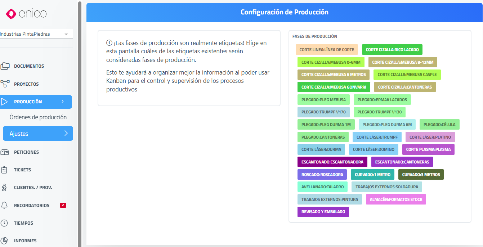The image size is (483, 247).
Task: Click the Proyectos diagram icon
Action: 5,84
